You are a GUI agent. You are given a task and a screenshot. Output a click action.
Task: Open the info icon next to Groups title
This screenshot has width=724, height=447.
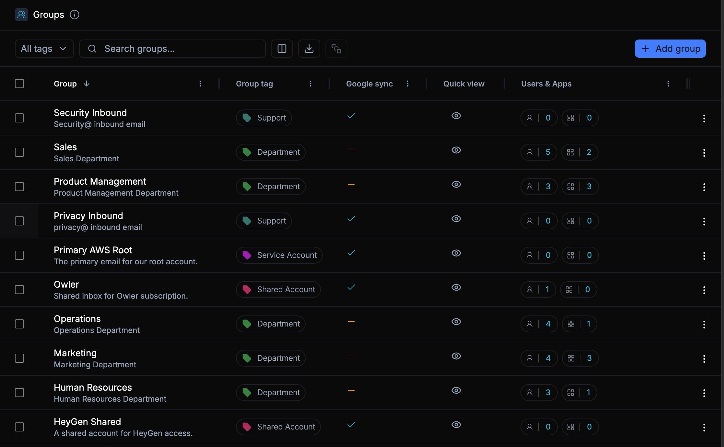coord(75,15)
